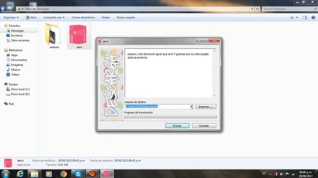The height and width of the screenshot is (178, 318).
Task: Select Disco local (D:)
Action: [x=20, y=94]
